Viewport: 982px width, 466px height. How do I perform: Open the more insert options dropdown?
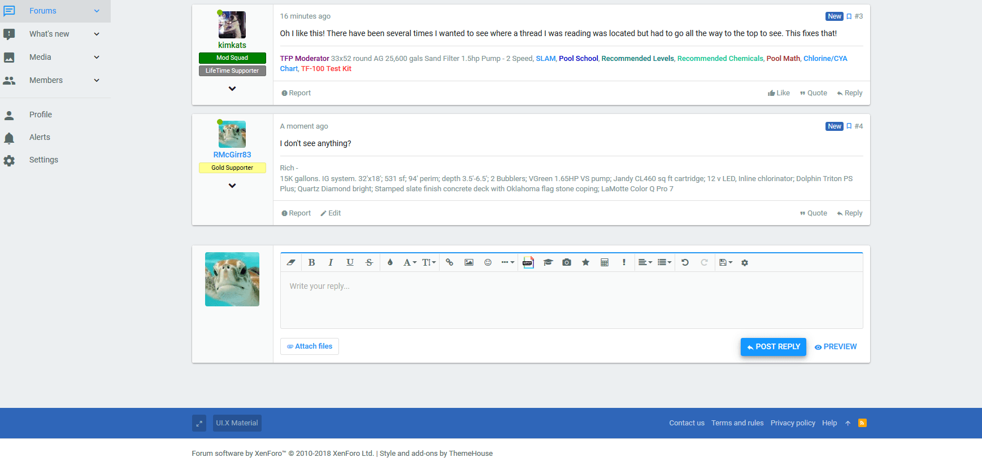coord(507,262)
